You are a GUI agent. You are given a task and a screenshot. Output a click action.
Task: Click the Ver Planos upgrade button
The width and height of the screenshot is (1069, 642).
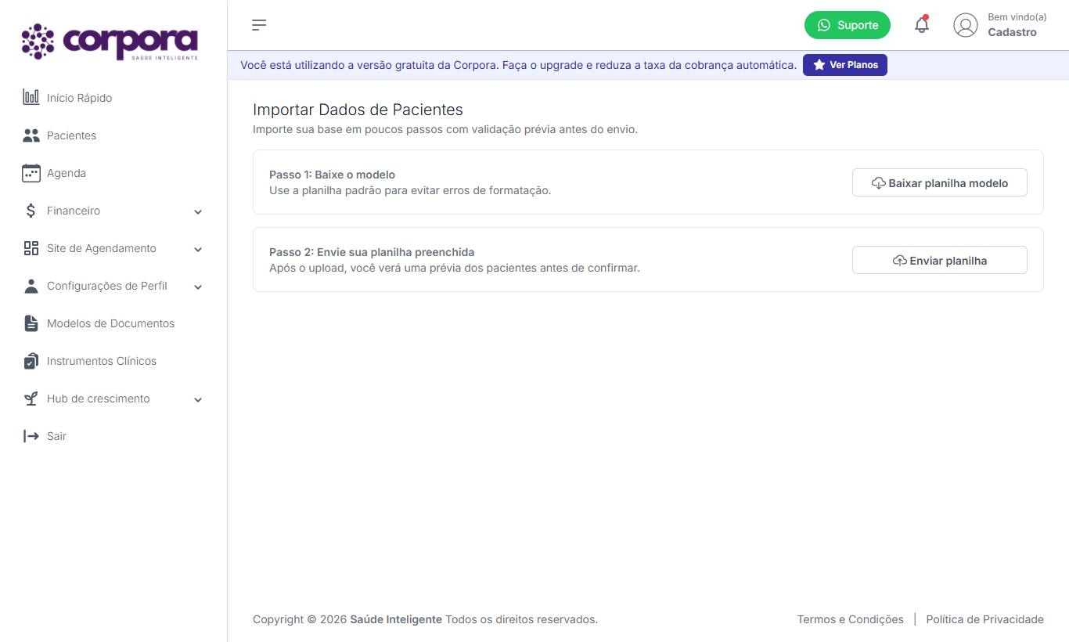pos(845,65)
